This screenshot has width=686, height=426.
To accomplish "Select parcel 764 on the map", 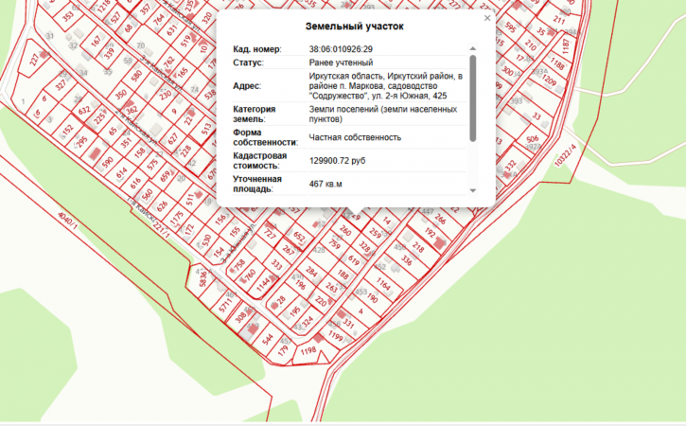I will coord(158,20).
